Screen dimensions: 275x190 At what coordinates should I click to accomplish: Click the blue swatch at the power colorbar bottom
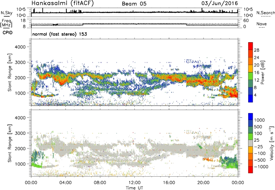coord(251,98)
